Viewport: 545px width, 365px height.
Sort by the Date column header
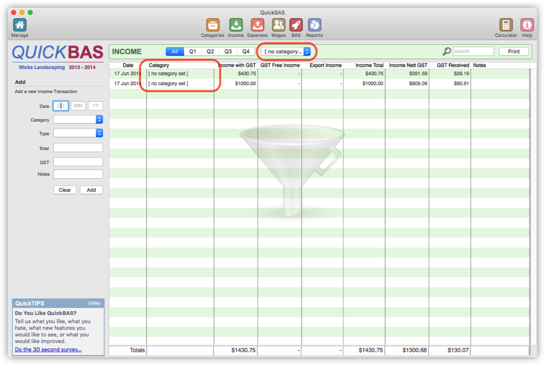point(128,65)
